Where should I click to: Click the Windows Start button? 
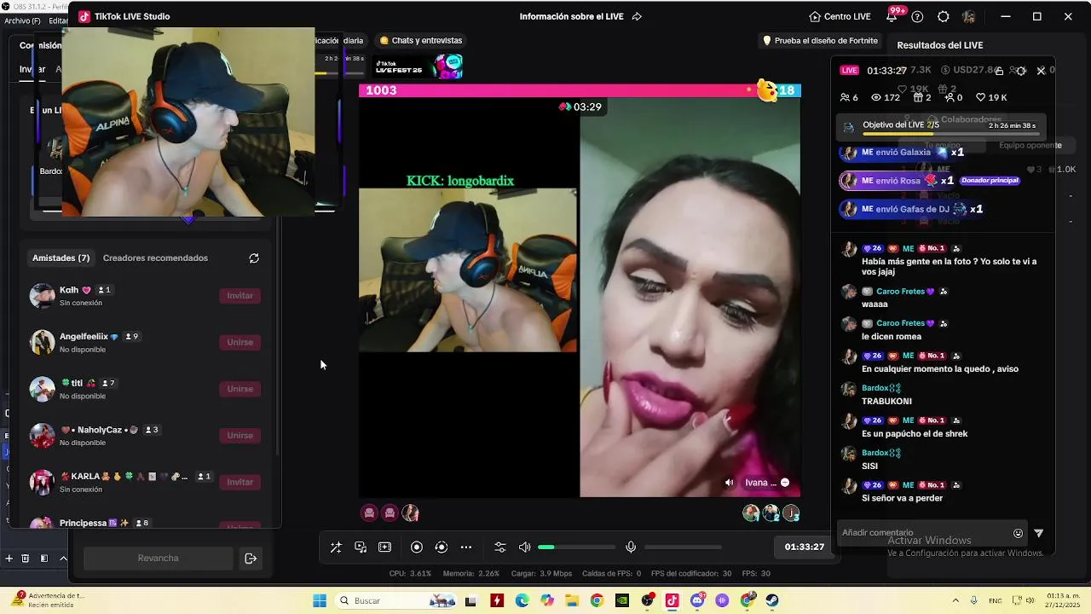pos(320,600)
